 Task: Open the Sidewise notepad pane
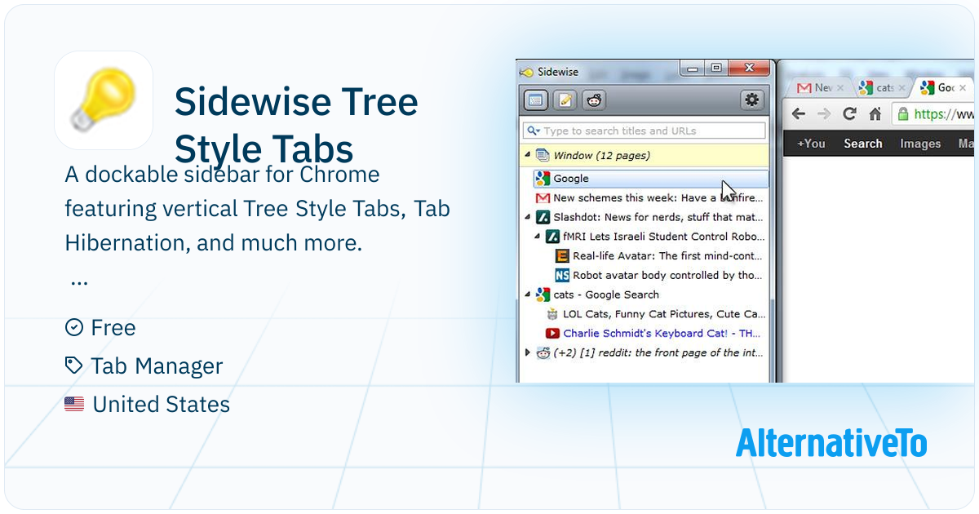click(565, 100)
